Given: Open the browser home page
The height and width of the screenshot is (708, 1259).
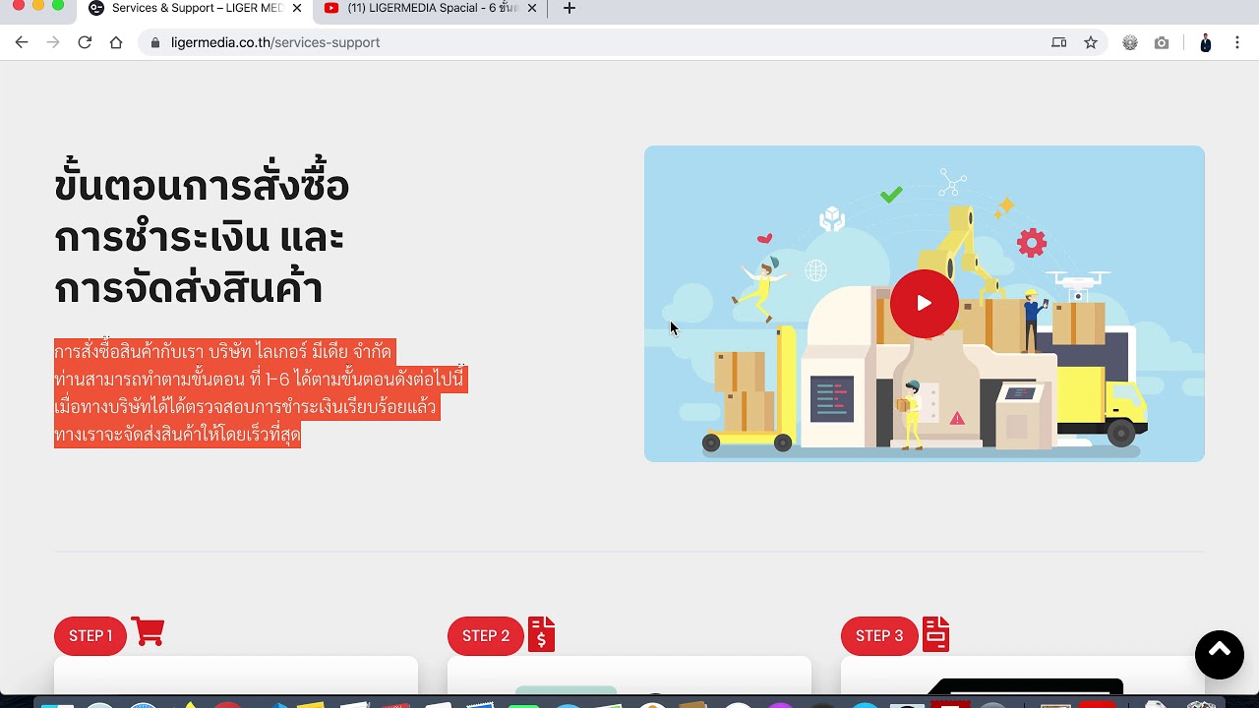Looking at the screenshot, I should [x=116, y=42].
